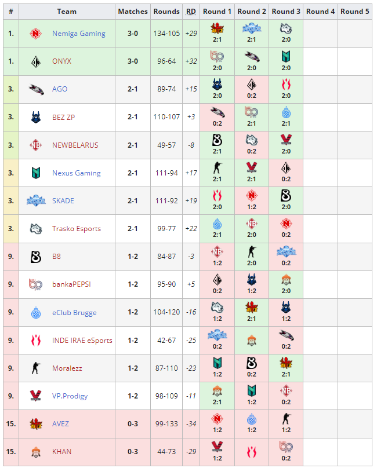
Task: Click the BEZ ZP team logo
Action: (36, 117)
